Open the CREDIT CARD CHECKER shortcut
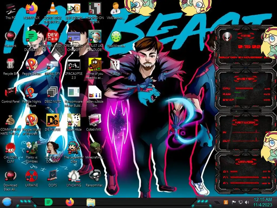This screenshot has height=208, width=277. (74, 37)
